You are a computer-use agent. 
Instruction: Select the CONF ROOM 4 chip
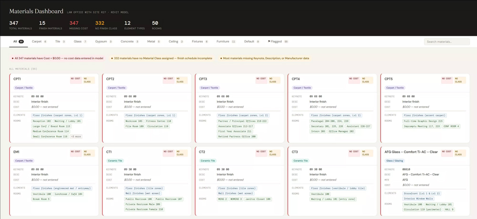(x=451, y=126)
